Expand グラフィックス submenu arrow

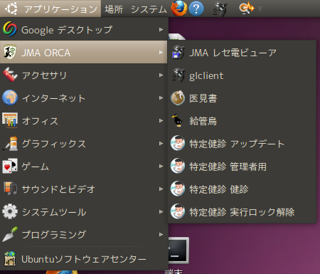[x=161, y=143]
